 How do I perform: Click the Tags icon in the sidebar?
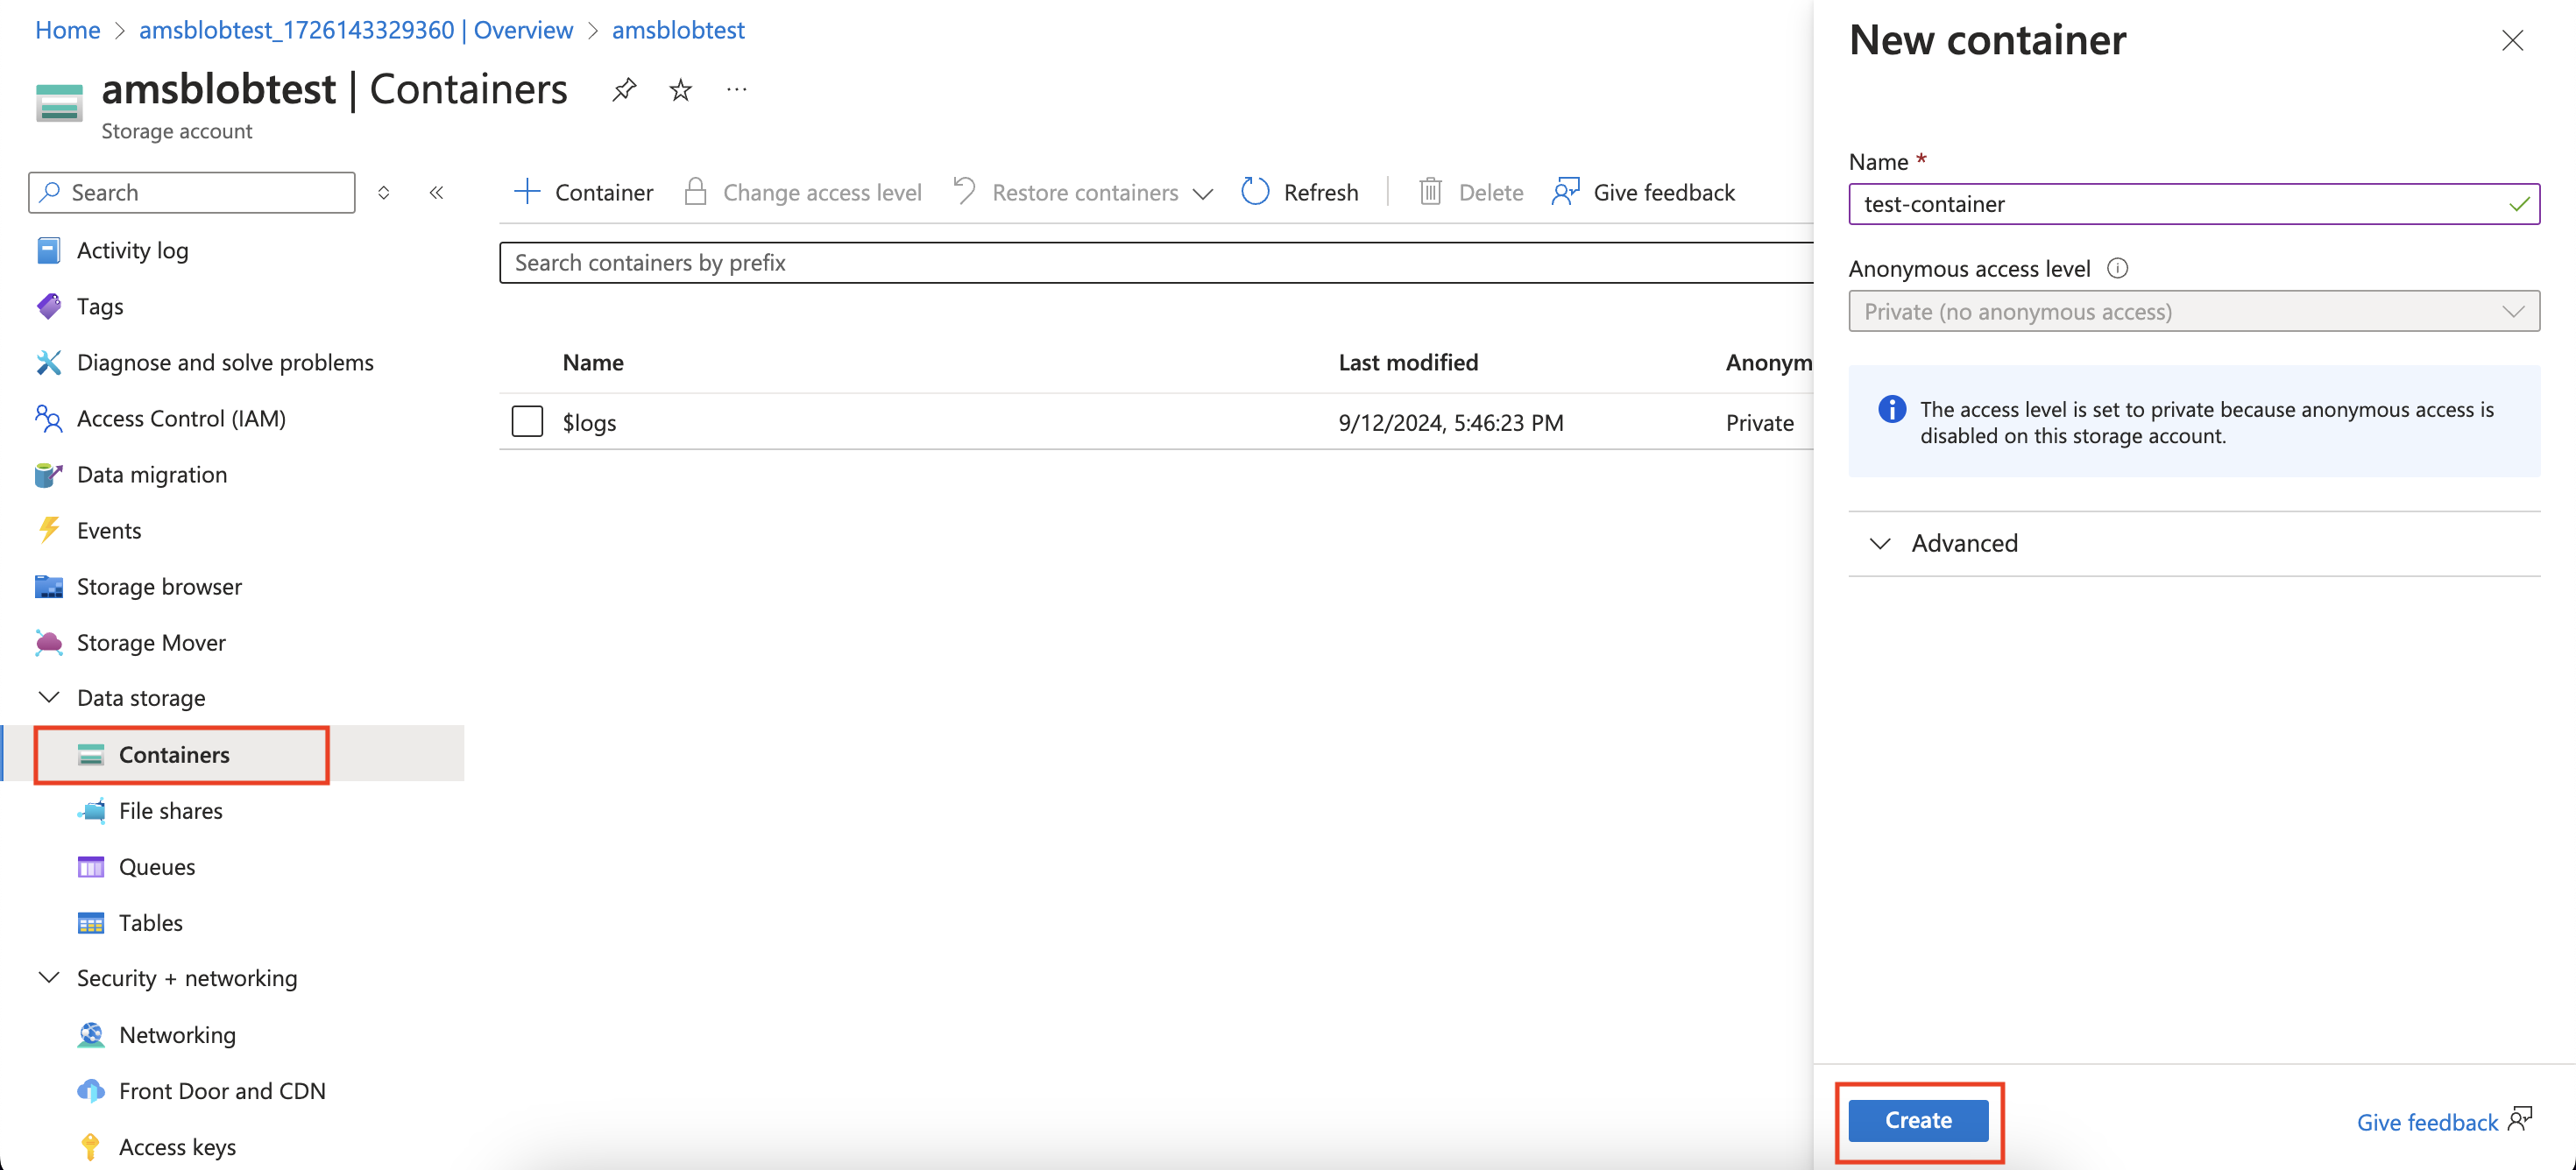(x=48, y=306)
